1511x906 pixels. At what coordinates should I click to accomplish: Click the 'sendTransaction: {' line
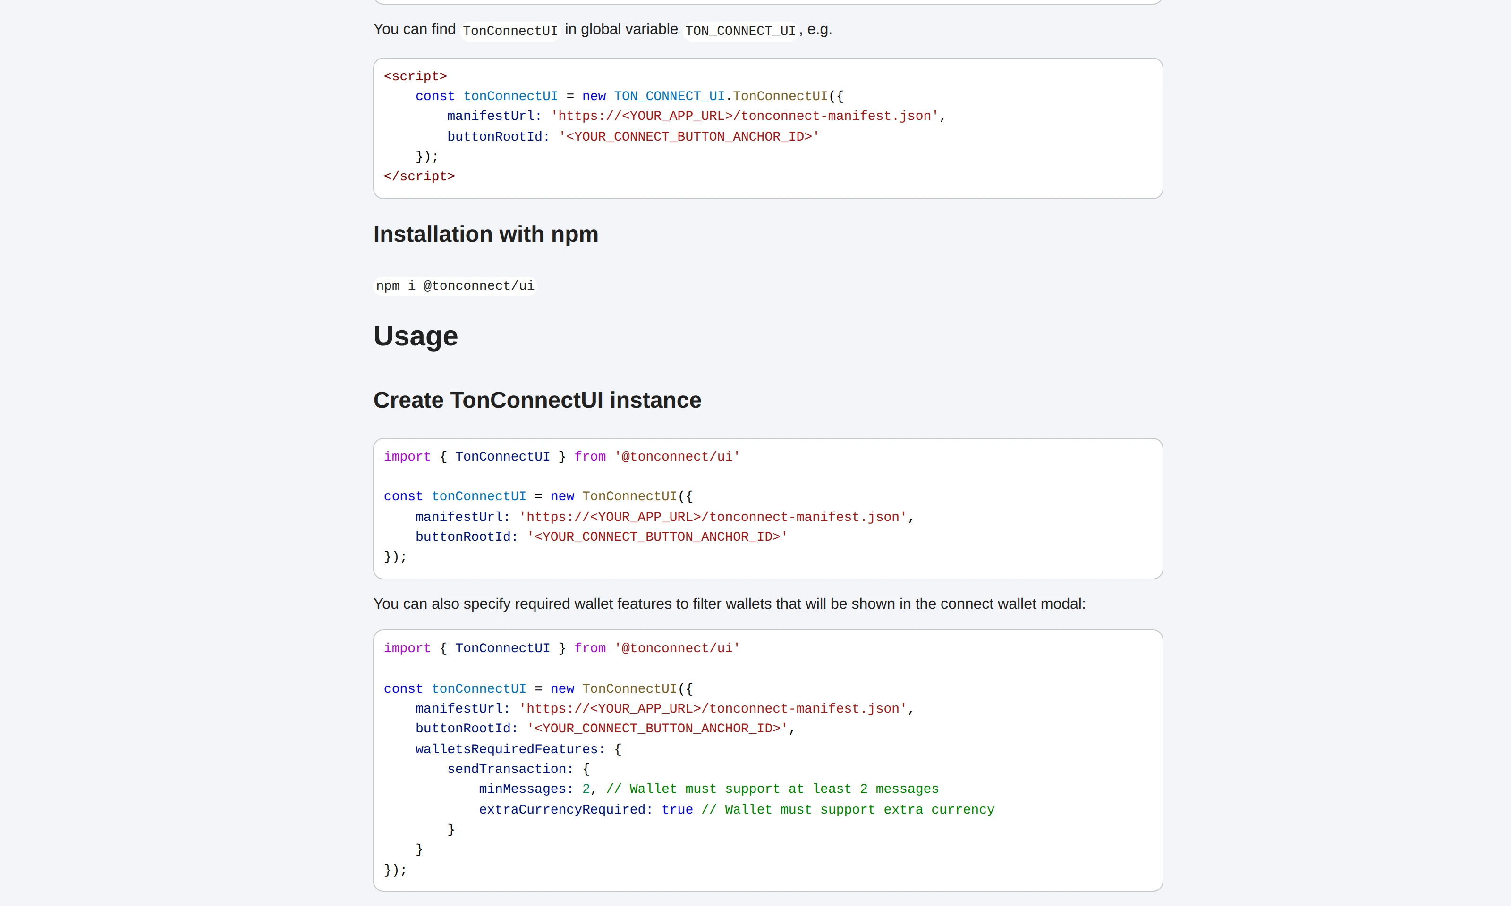coord(518,769)
